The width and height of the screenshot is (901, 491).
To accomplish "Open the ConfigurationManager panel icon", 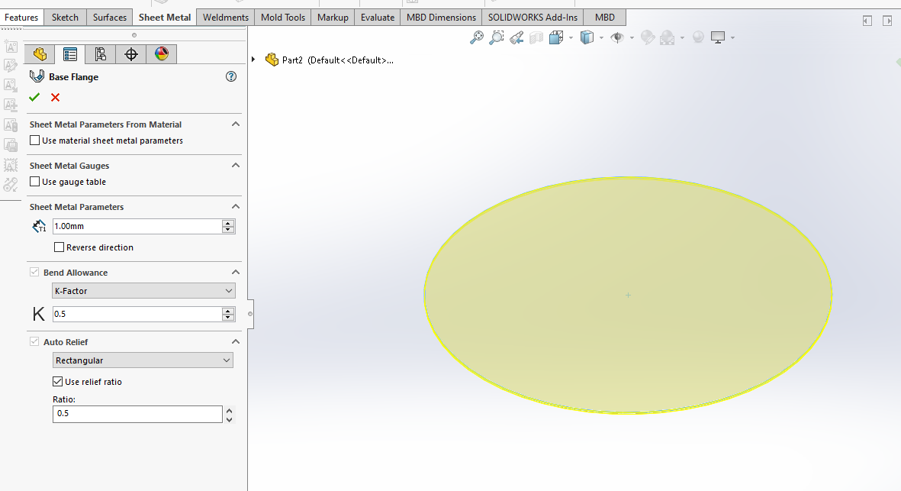I will click(101, 53).
